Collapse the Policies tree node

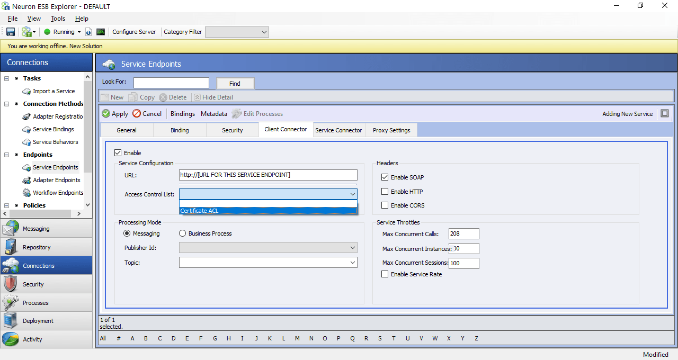pyautogui.click(x=7, y=205)
